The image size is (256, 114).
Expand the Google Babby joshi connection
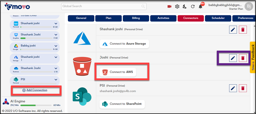[56, 46]
